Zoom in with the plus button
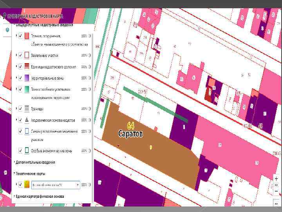Screen dimensions: 282x212 (276, 179)
